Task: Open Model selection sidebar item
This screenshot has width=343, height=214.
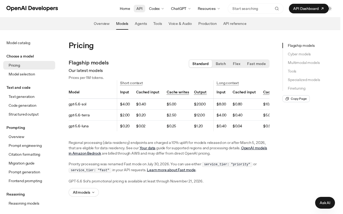Action: click(29, 74)
